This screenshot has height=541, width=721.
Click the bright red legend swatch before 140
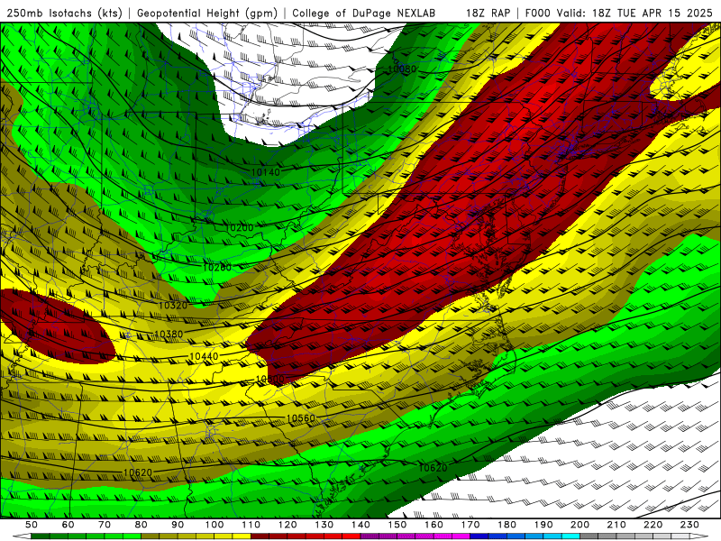(351, 536)
